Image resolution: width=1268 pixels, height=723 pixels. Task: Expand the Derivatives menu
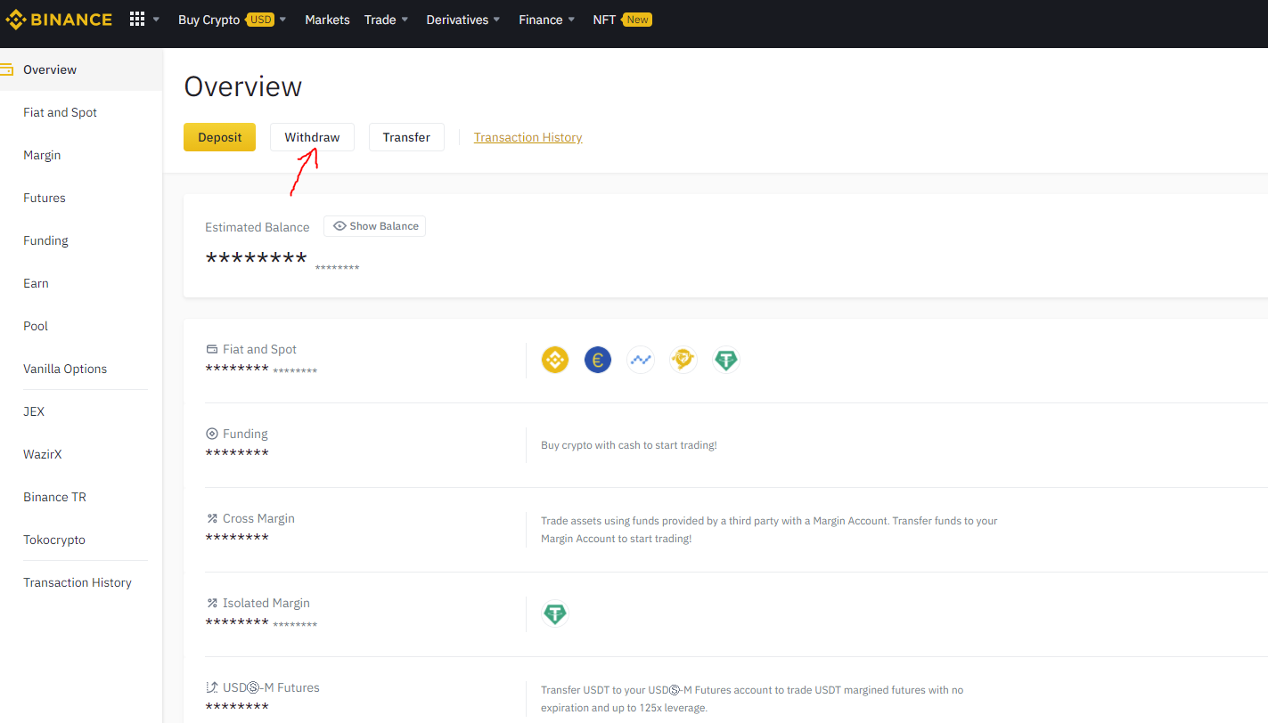point(463,20)
